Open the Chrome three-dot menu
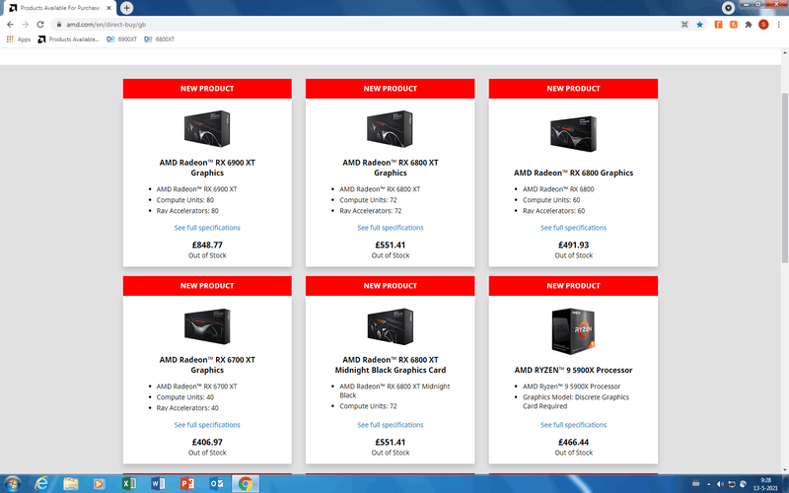This screenshot has height=493, width=789. tap(779, 24)
